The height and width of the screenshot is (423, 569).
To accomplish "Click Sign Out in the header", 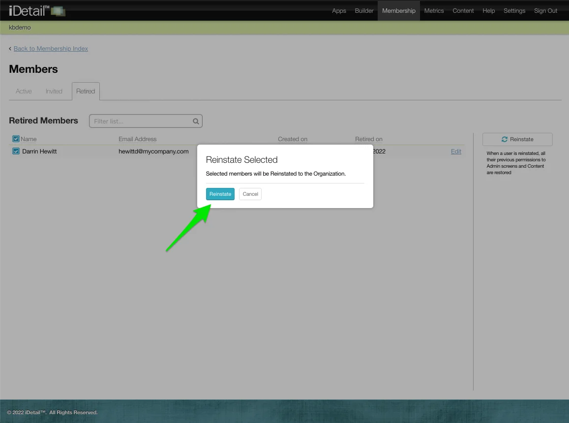I will (545, 11).
